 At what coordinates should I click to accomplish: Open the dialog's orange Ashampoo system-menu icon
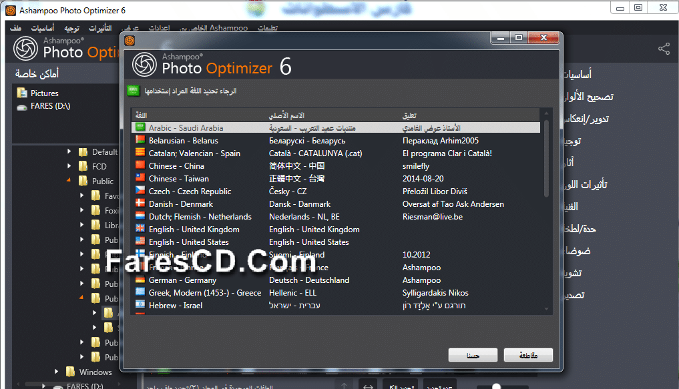click(x=130, y=41)
